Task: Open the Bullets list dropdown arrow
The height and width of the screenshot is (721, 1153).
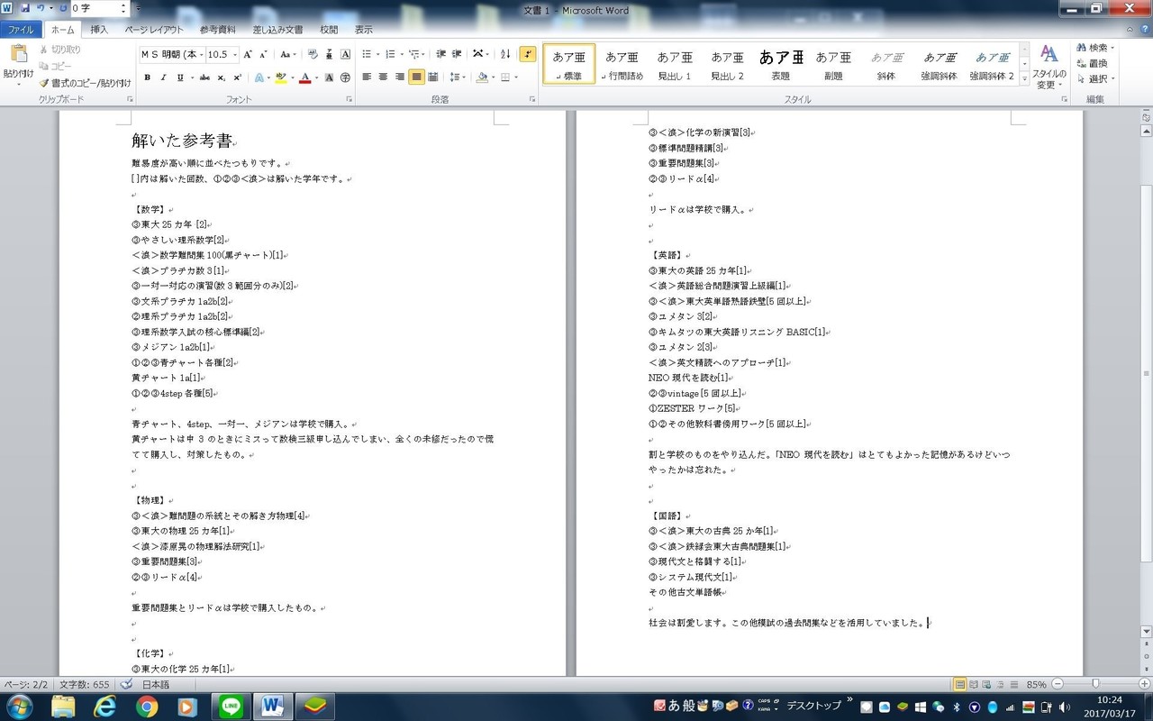Action: tap(377, 54)
